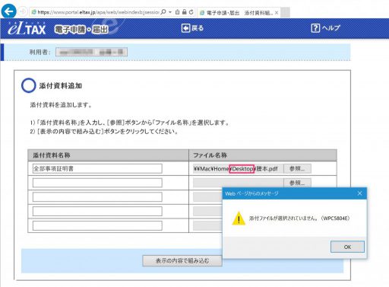Click OK in the message dialog
The width and height of the screenshot is (389, 287).
tap(347, 247)
